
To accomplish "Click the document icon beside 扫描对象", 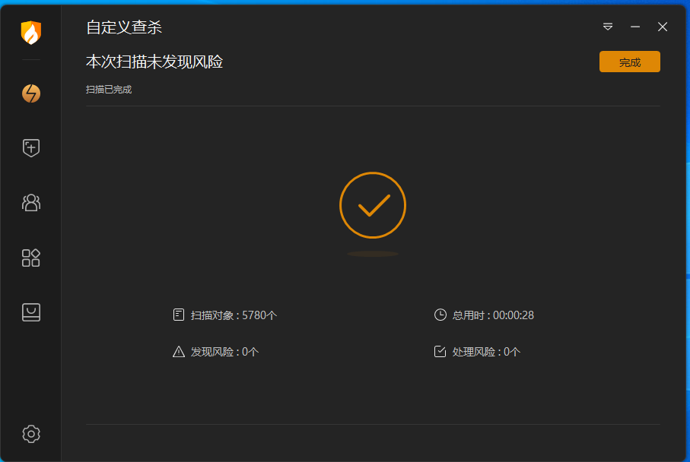I will pyautogui.click(x=179, y=315).
